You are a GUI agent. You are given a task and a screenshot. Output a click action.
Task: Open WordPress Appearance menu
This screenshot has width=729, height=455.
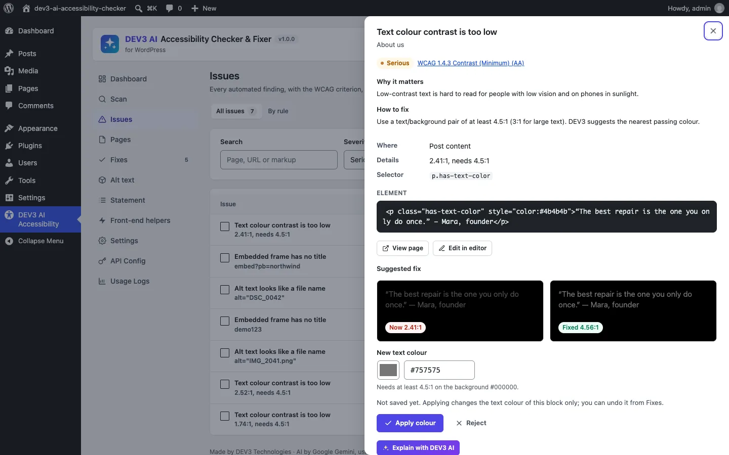tap(40, 128)
